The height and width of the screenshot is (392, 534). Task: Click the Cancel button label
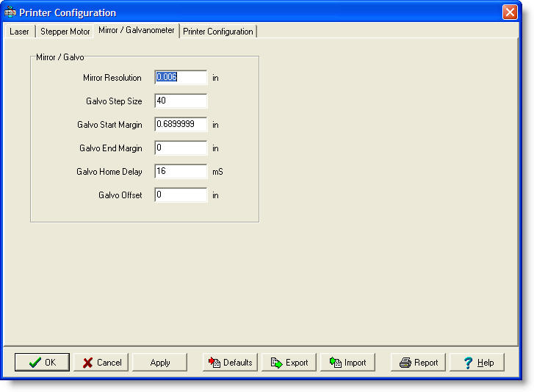click(x=109, y=363)
